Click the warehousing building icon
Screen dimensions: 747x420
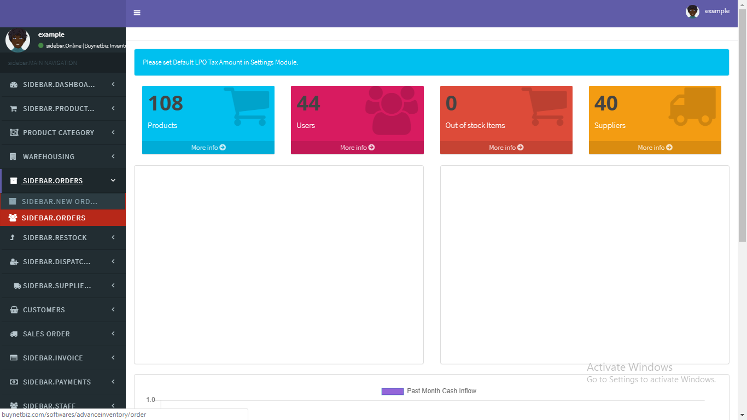[13, 157]
